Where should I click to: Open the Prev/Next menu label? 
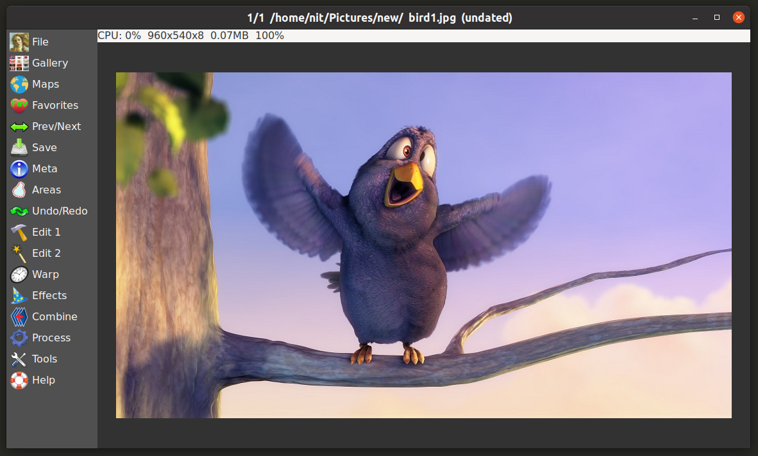tap(56, 126)
